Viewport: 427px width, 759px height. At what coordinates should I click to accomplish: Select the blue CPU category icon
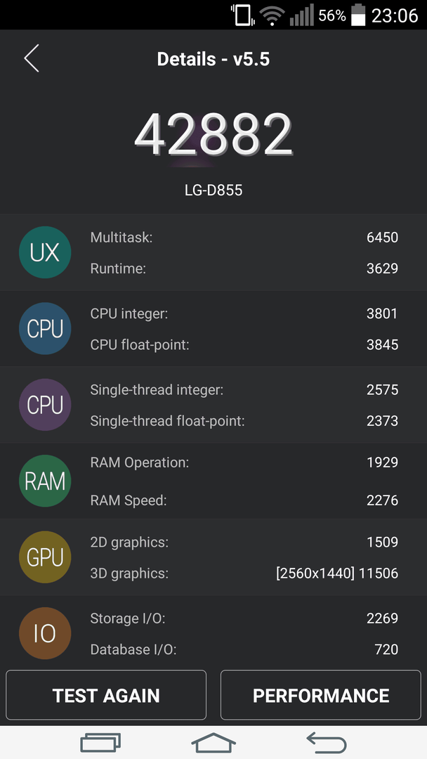(45, 329)
